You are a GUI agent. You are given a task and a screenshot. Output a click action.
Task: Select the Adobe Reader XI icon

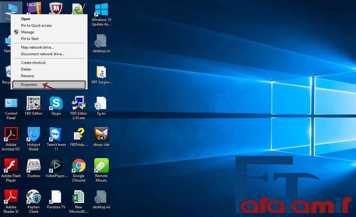(x=11, y=197)
